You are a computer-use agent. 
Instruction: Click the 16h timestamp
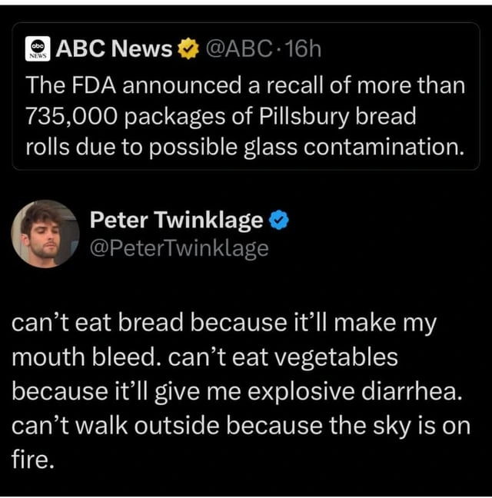[304, 48]
